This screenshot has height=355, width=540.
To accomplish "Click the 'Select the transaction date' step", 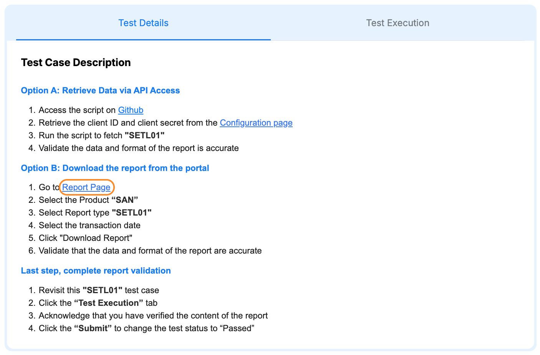I will [89, 225].
